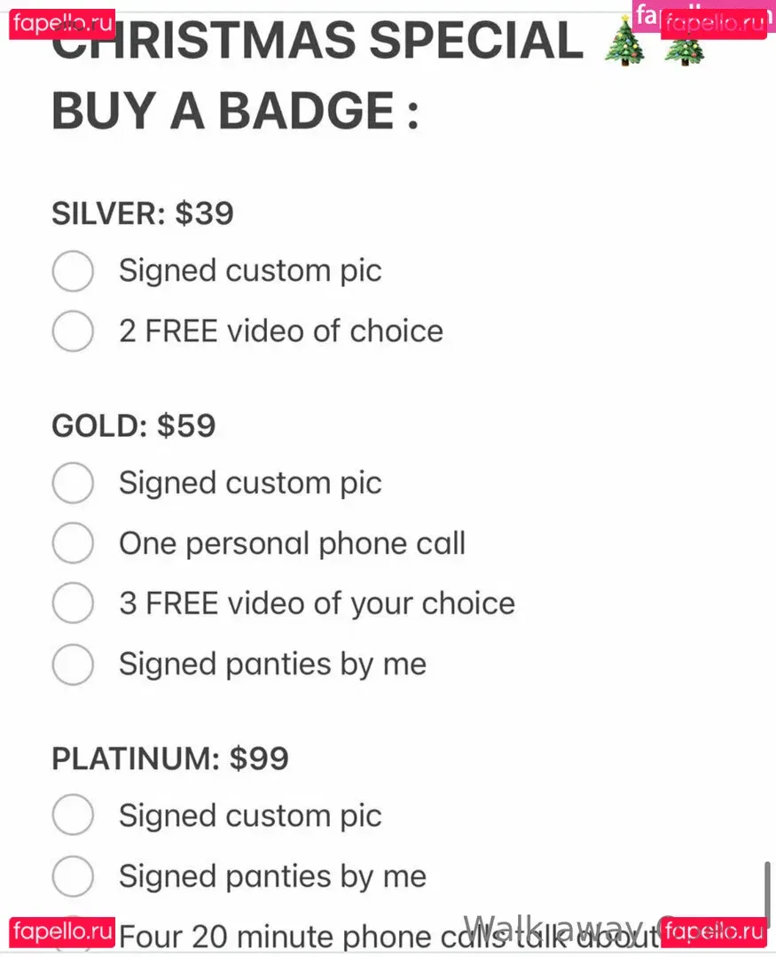The width and height of the screenshot is (776, 957).
Task: Check Signed custom pic under GOLD tier
Action: pyautogui.click(x=73, y=484)
